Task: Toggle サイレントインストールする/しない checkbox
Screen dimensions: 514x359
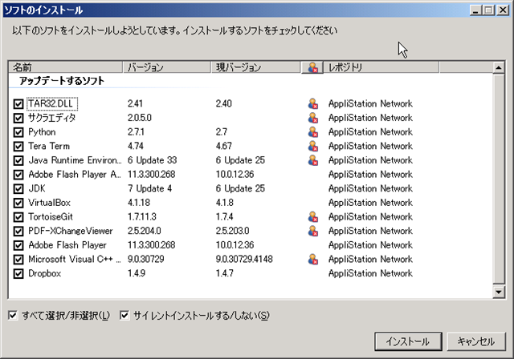Action: (125, 315)
